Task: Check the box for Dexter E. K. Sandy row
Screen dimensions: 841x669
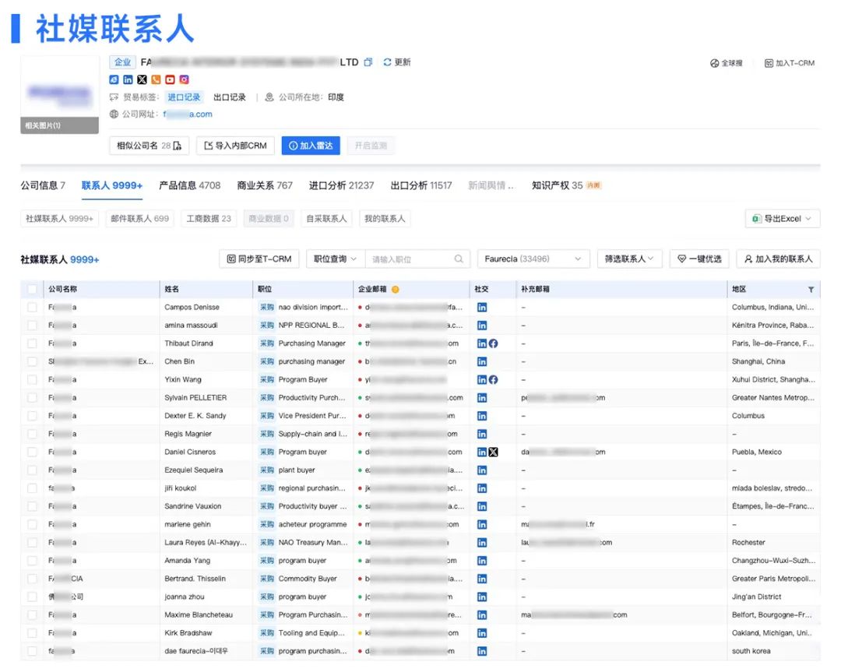Action: pyautogui.click(x=32, y=416)
